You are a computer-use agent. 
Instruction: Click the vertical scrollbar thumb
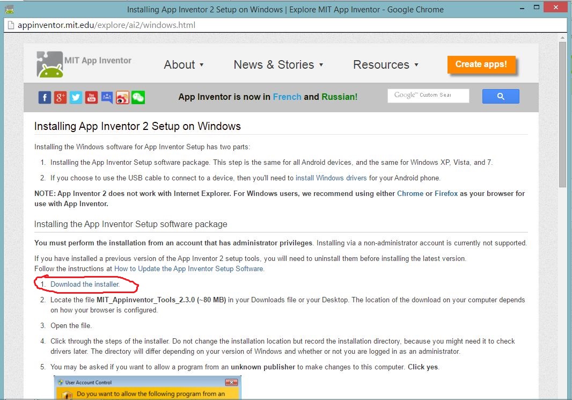pyautogui.click(x=562, y=114)
